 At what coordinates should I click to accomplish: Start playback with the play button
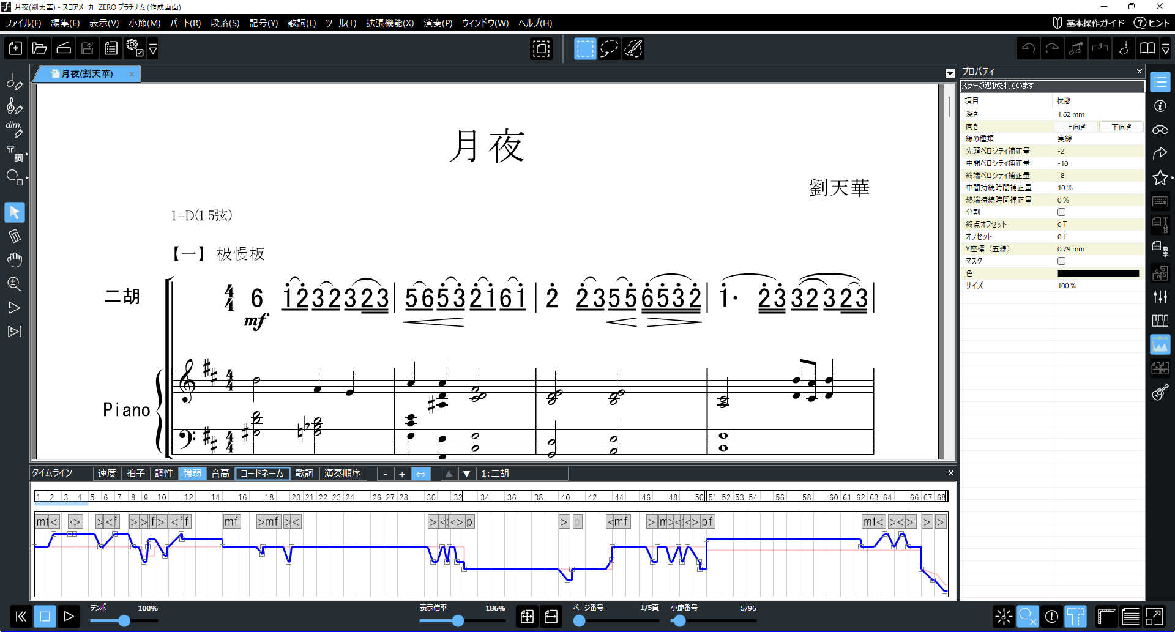click(69, 616)
